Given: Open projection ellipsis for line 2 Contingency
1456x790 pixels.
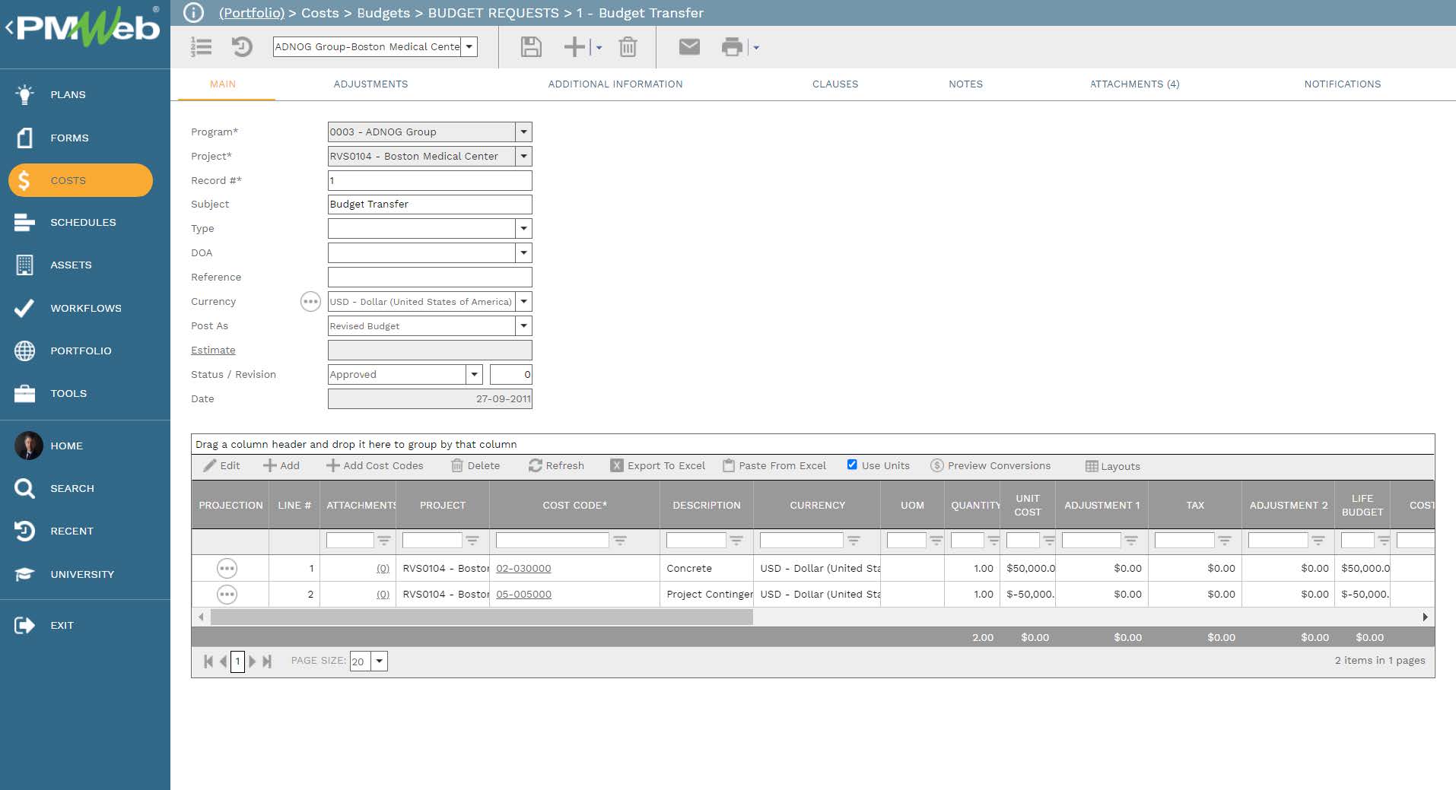Looking at the screenshot, I should point(227,594).
